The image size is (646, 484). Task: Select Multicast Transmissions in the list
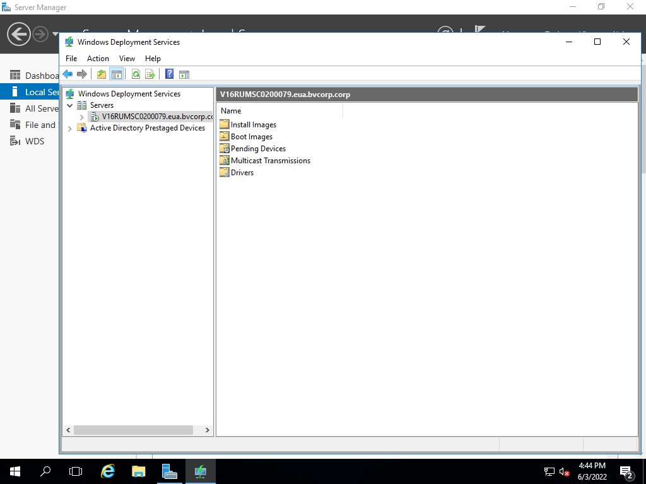point(270,161)
